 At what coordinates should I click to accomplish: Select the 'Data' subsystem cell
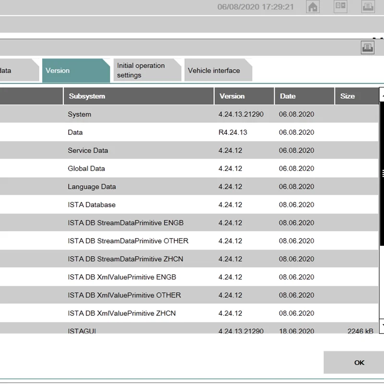pos(75,132)
